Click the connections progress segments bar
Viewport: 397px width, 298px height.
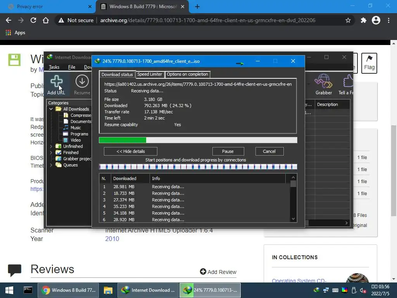click(198, 166)
